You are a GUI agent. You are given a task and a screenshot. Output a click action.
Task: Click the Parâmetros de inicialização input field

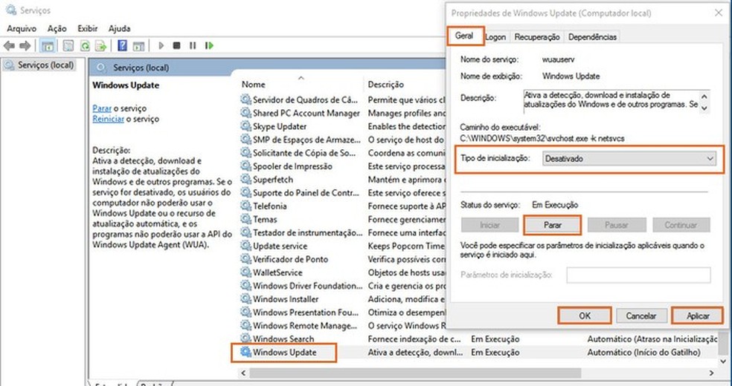pyautogui.click(x=638, y=275)
